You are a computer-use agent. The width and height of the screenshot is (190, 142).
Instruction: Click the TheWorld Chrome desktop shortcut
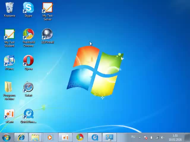28,34
